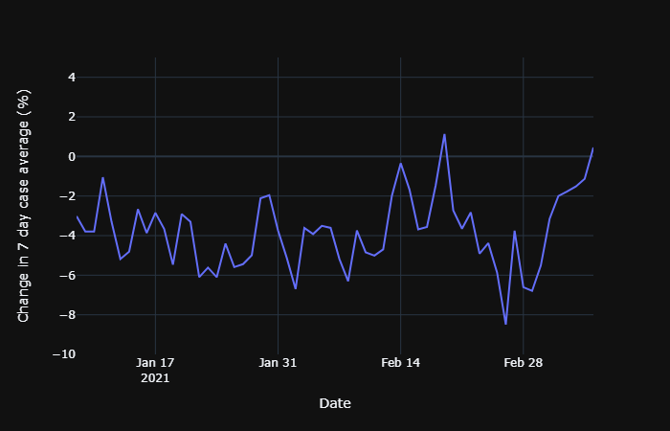The width and height of the screenshot is (670, 431).
Task: Click the "2021" year label under Jan 17
Action: coord(155,378)
